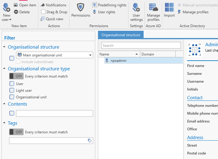Sort by the Domain column header
The width and height of the screenshot is (218, 159).
(158, 54)
